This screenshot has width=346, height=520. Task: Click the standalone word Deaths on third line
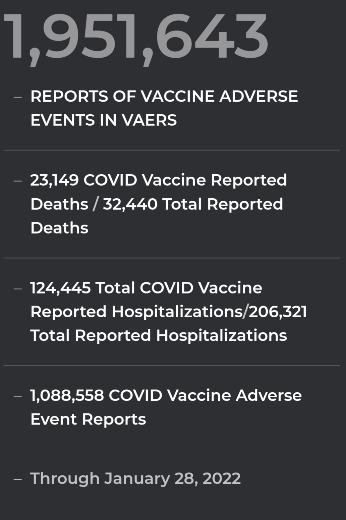click(59, 228)
